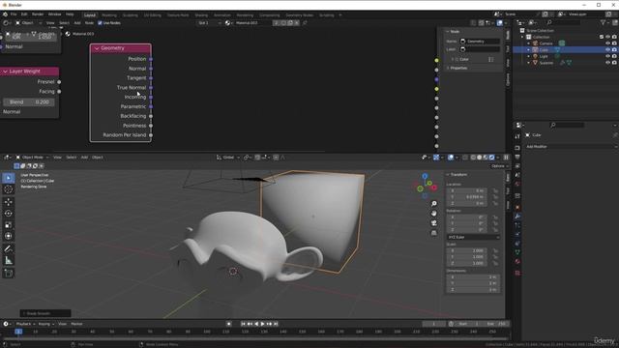Screen dimensions: 619x348
Task: Click the Layer Weight Fresnel output socket
Action: [59, 82]
